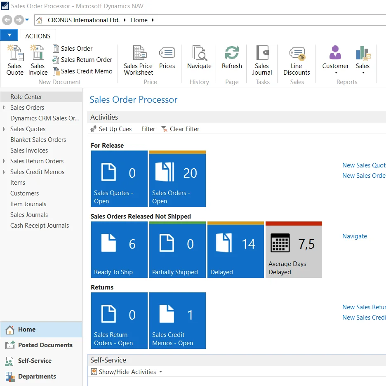Open the Delayed cue tile

pos(235,249)
